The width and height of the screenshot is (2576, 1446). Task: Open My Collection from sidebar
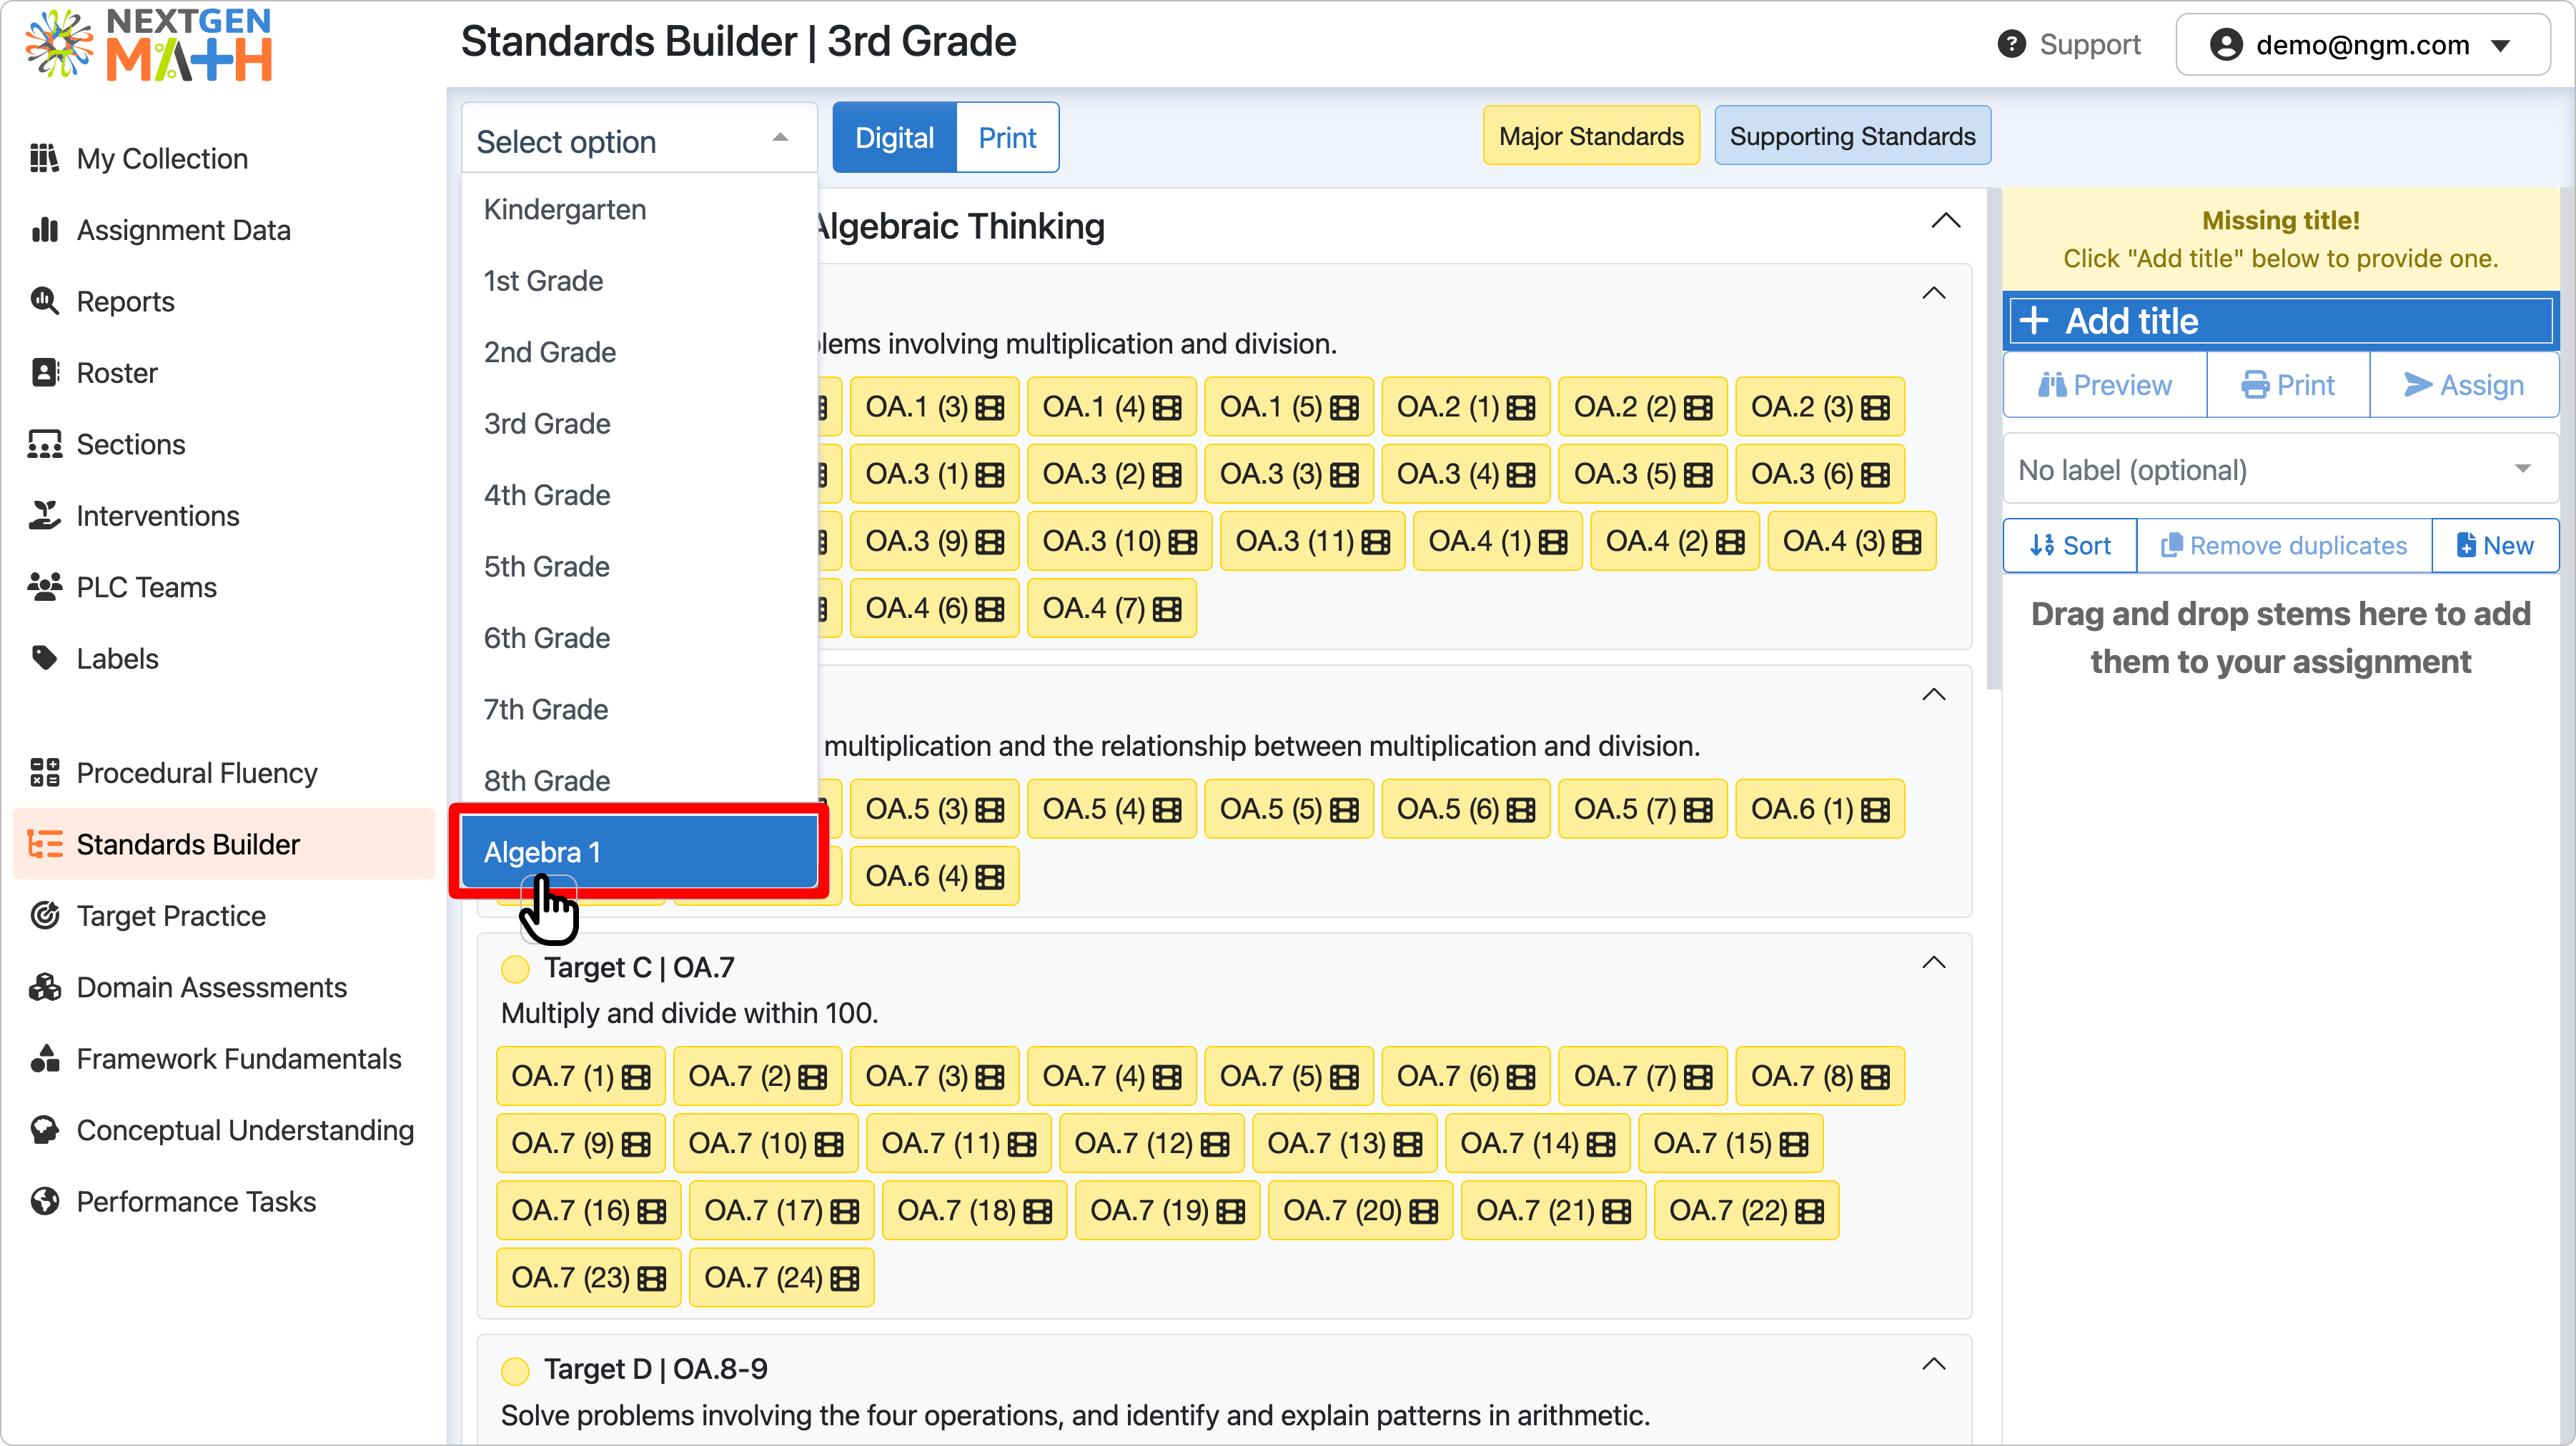tap(162, 158)
